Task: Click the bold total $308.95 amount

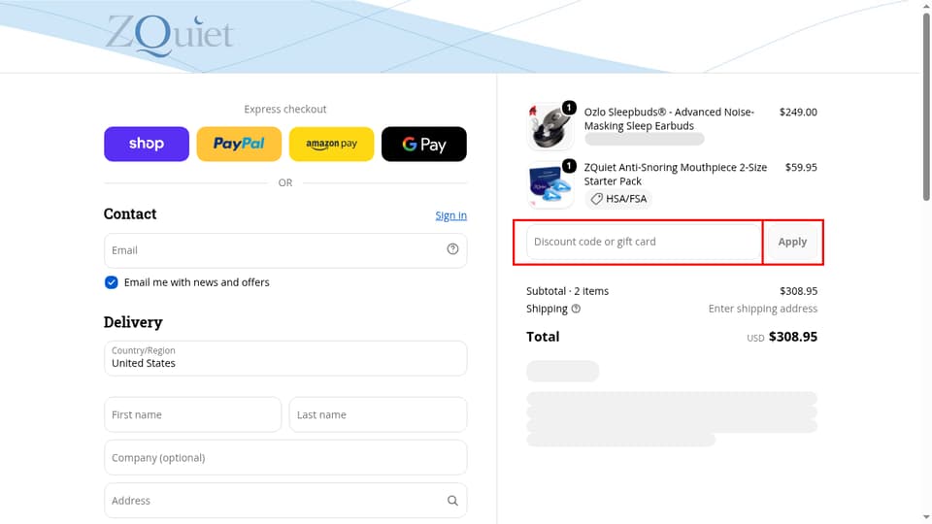Action: coord(793,337)
